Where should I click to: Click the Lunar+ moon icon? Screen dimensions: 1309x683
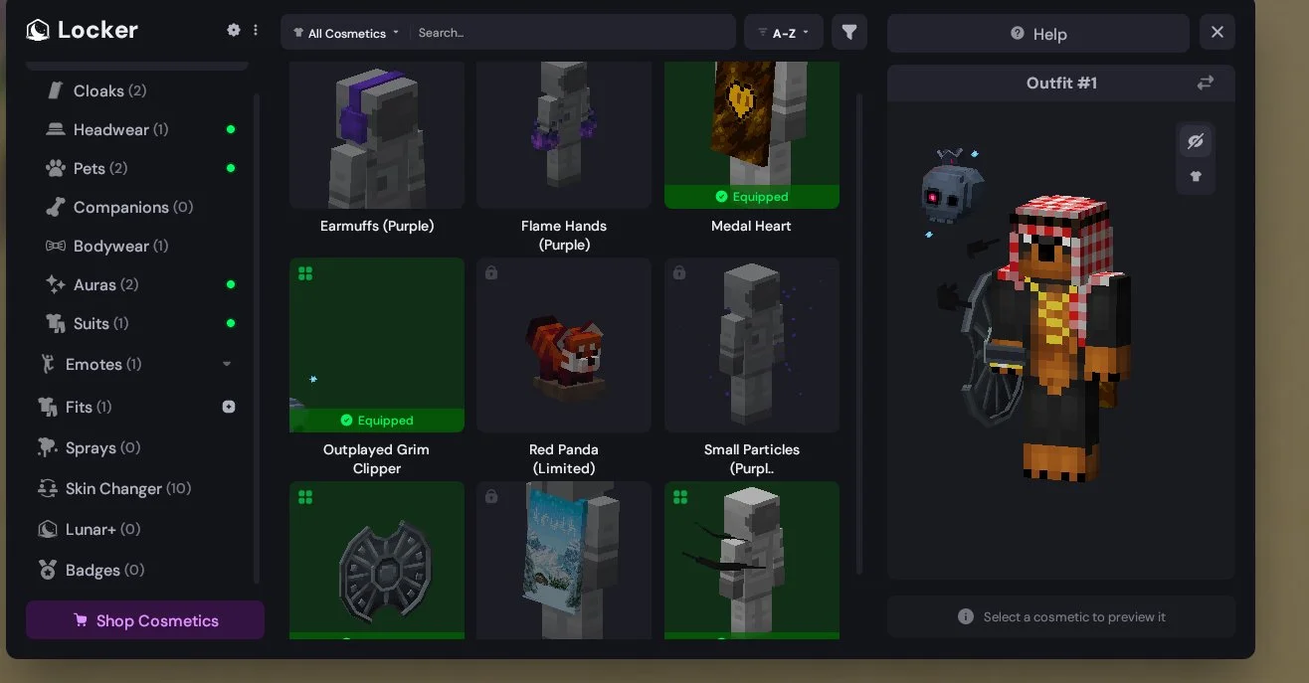click(x=47, y=529)
